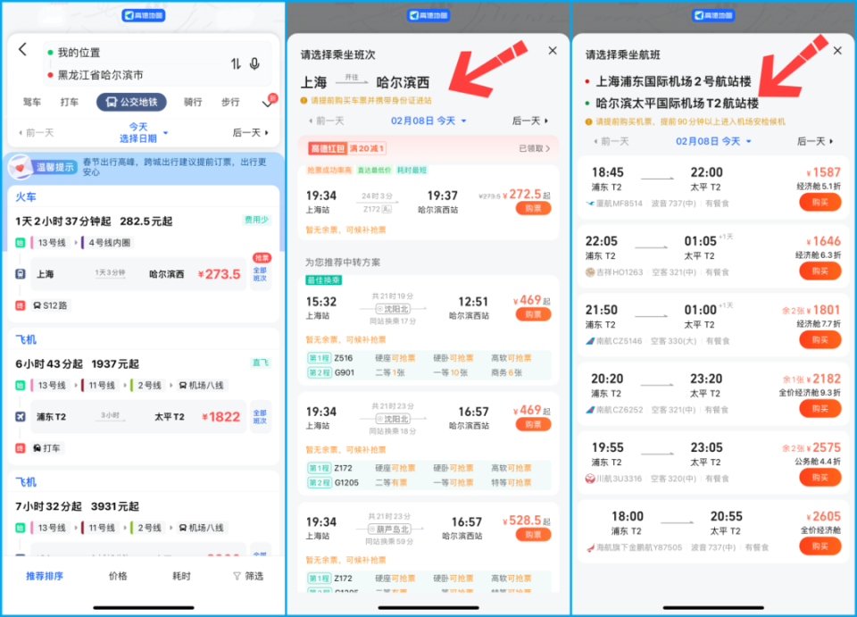Tap the Z516 first-leg row
This screenshot has height=617, width=857.
[428, 358]
